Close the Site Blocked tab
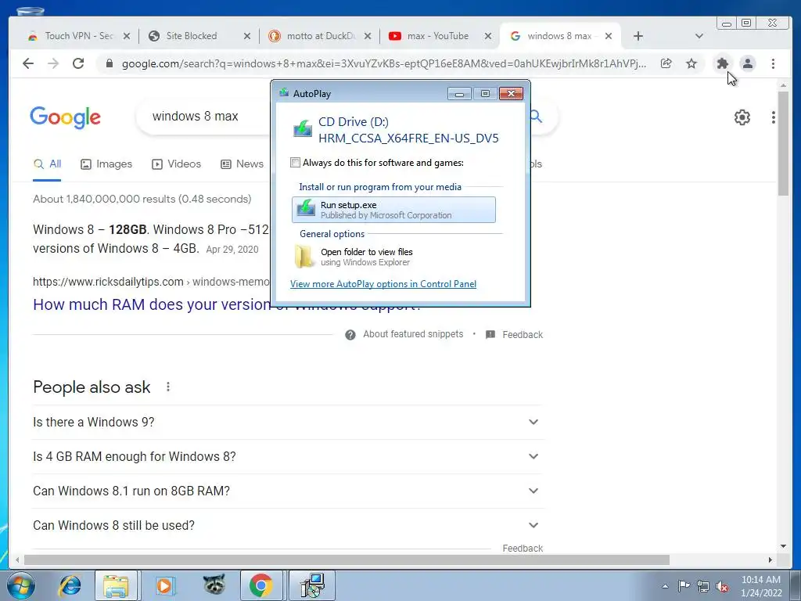This screenshot has width=801, height=601. click(247, 36)
